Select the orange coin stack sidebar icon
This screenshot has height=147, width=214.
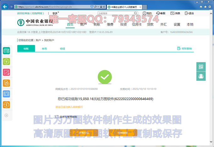pos(6,83)
